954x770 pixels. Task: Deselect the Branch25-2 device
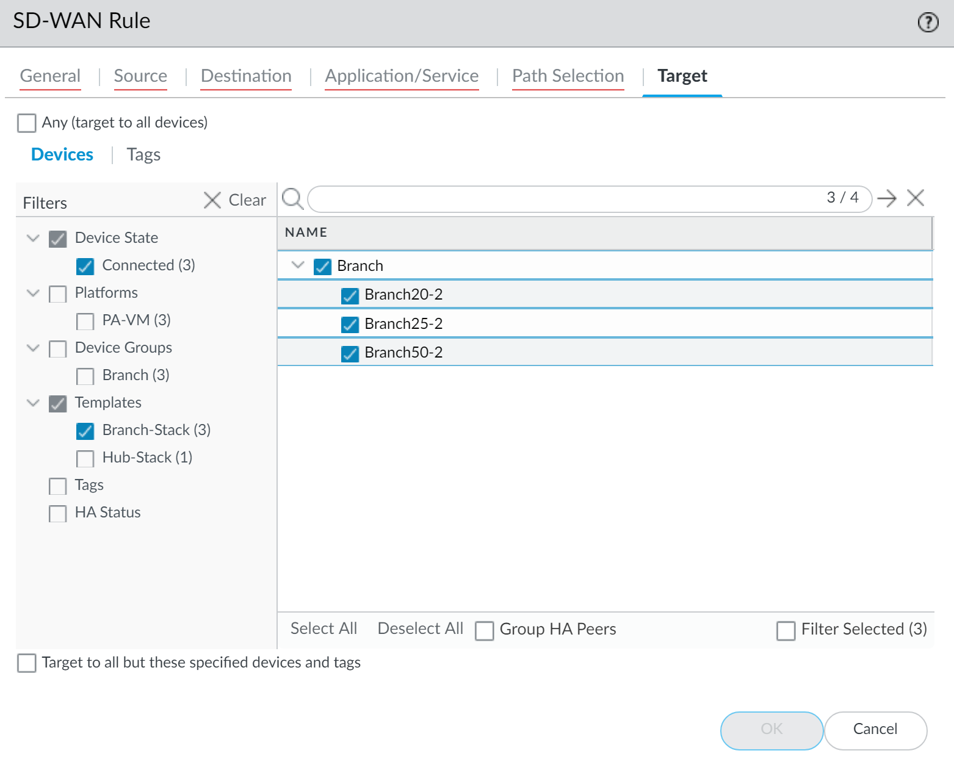350,324
